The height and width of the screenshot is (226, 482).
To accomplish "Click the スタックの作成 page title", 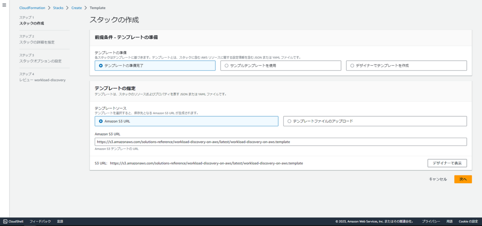I will tap(114, 20).
